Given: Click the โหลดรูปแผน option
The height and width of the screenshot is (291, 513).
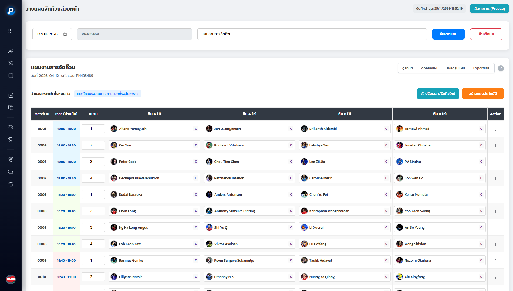Looking at the screenshot, I should point(455,68).
